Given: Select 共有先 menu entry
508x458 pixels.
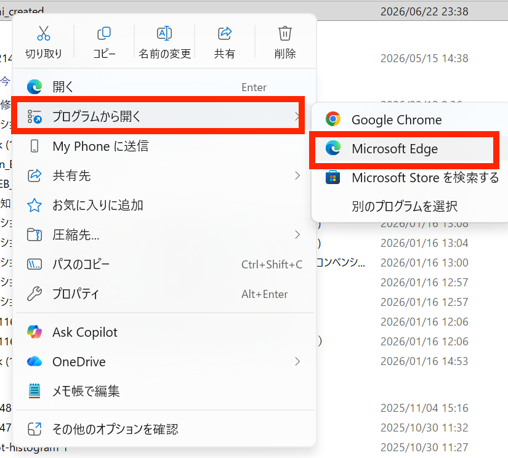Looking at the screenshot, I should coord(164,175).
